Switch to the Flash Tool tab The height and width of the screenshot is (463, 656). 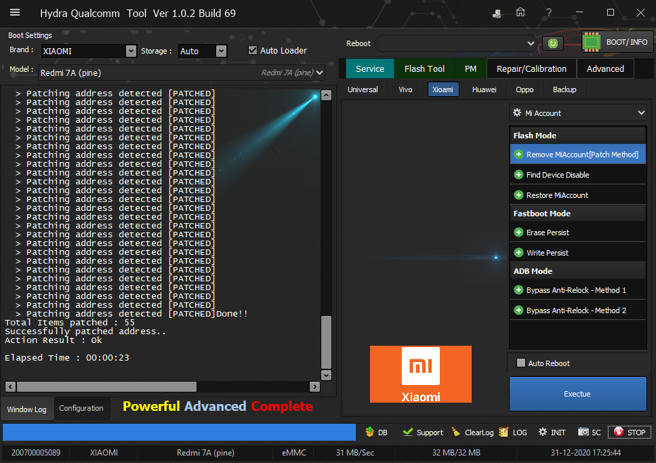pyautogui.click(x=424, y=68)
